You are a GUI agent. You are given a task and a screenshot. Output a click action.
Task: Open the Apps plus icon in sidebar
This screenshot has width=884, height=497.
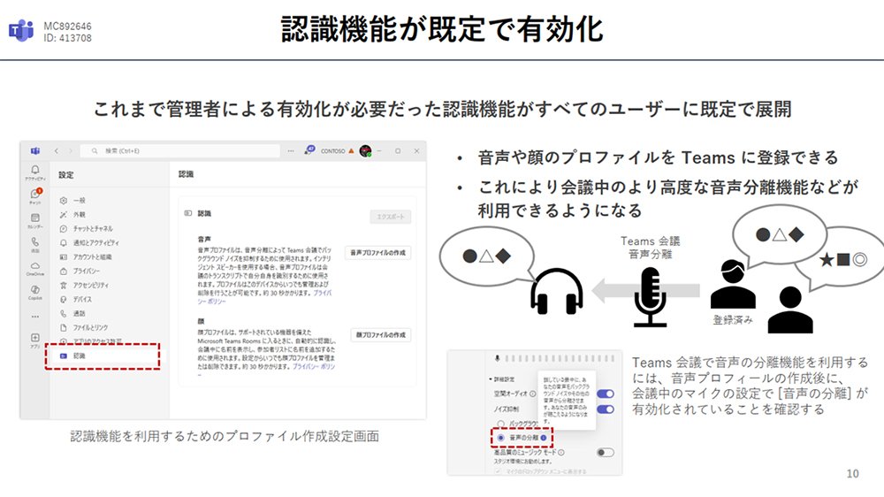pos(35,340)
